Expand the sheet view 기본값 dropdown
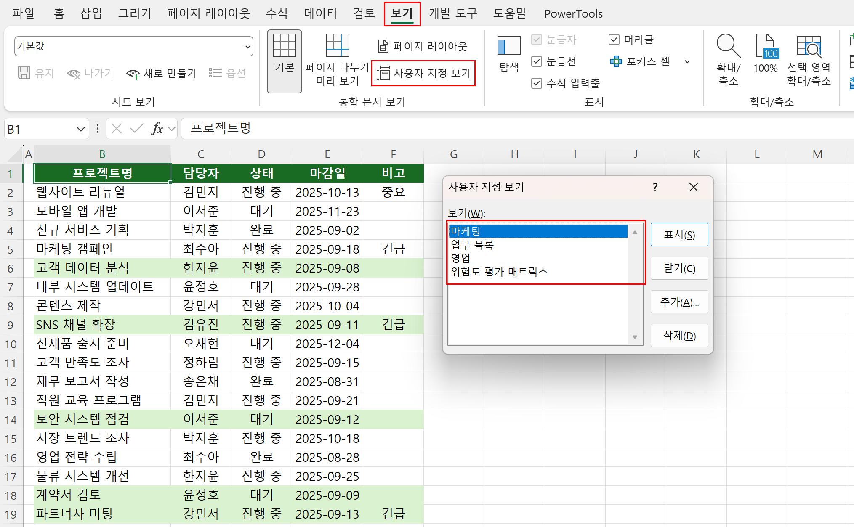The image size is (854, 527). [x=247, y=47]
